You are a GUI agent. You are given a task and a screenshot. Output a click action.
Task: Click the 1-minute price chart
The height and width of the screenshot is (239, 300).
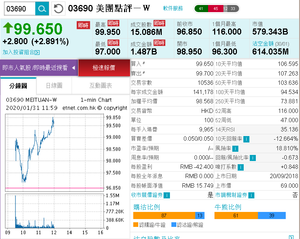(x=55, y=153)
